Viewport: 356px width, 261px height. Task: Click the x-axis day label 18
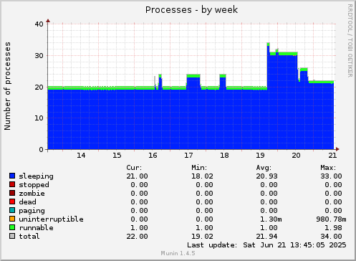click(x=224, y=156)
